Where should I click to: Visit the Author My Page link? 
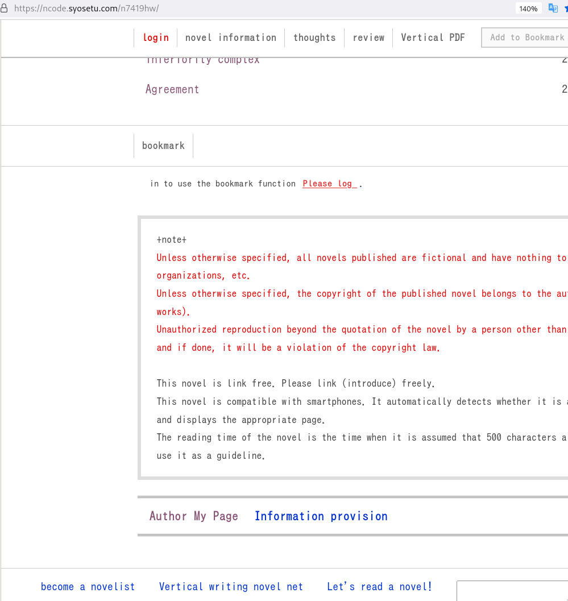(x=193, y=516)
